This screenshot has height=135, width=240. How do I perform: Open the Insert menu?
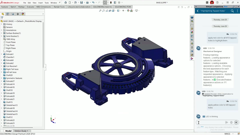40,3
